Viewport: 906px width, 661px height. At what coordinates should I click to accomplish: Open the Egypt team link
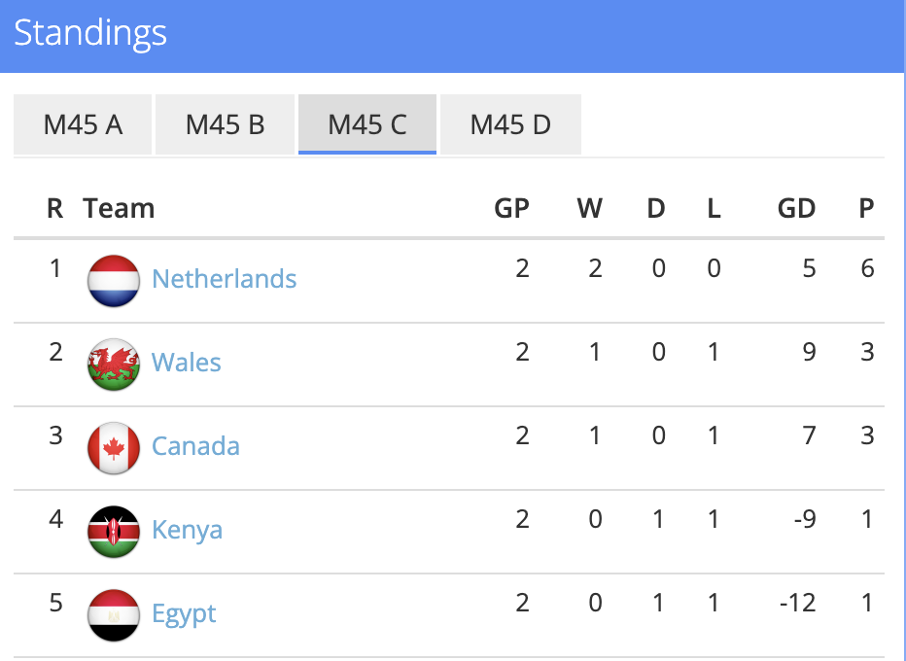[184, 613]
